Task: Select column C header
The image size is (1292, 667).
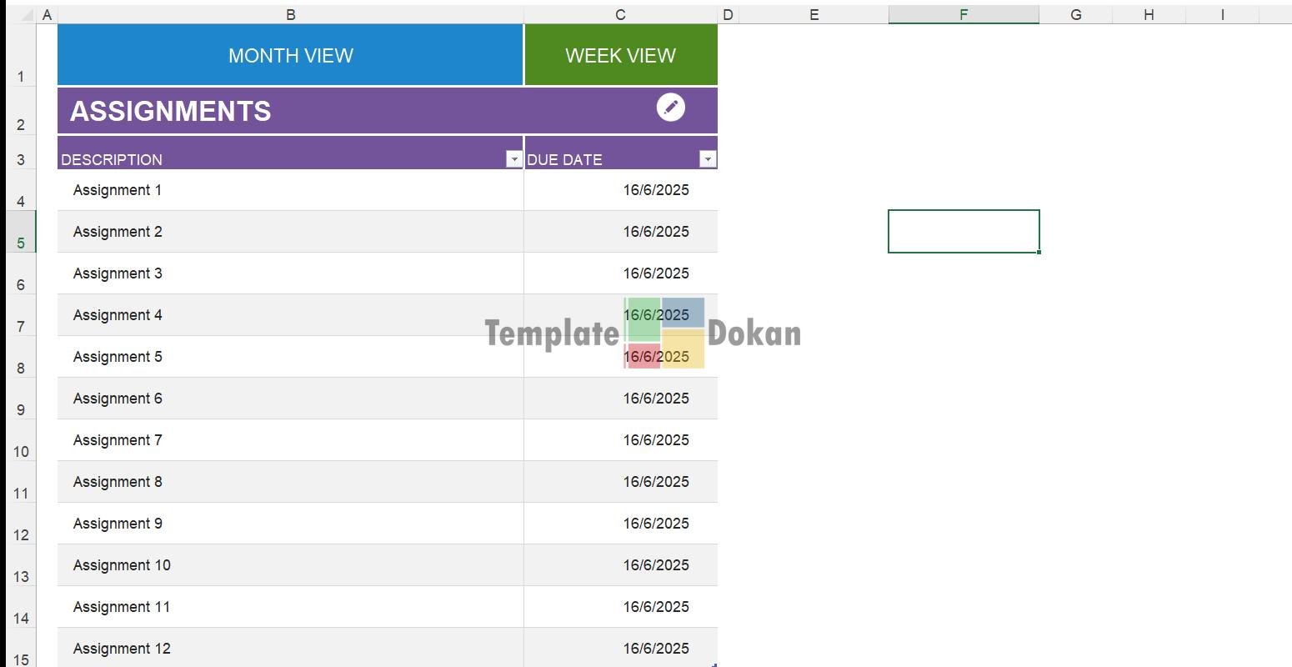Action: tap(620, 14)
